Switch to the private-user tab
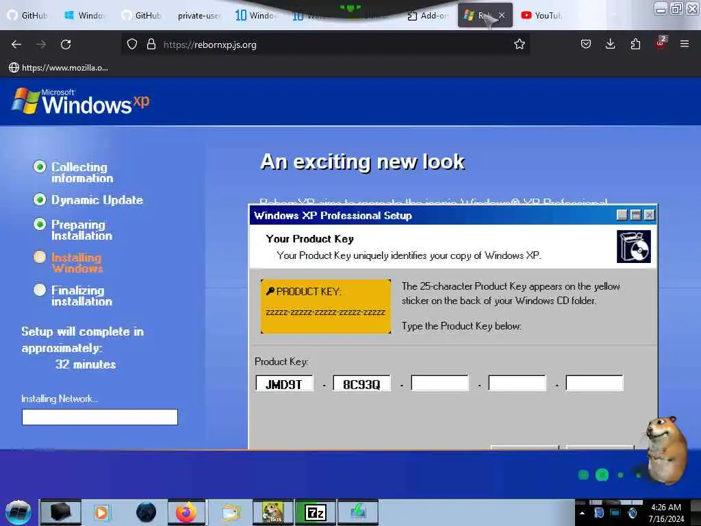 199,16
